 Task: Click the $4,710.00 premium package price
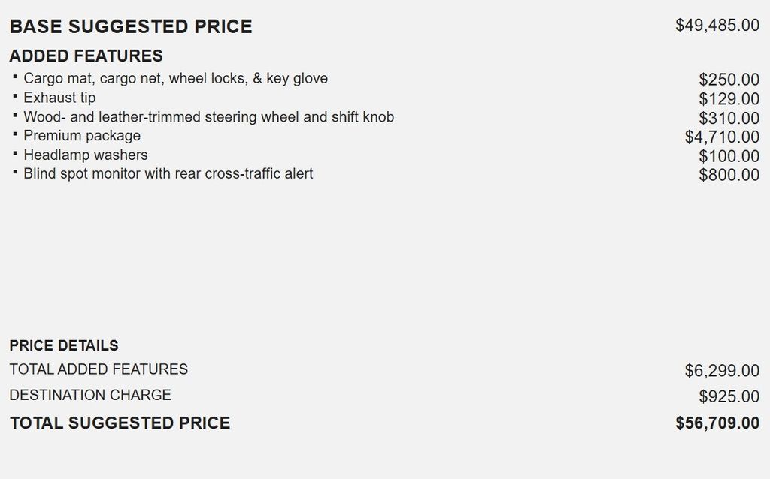point(722,137)
